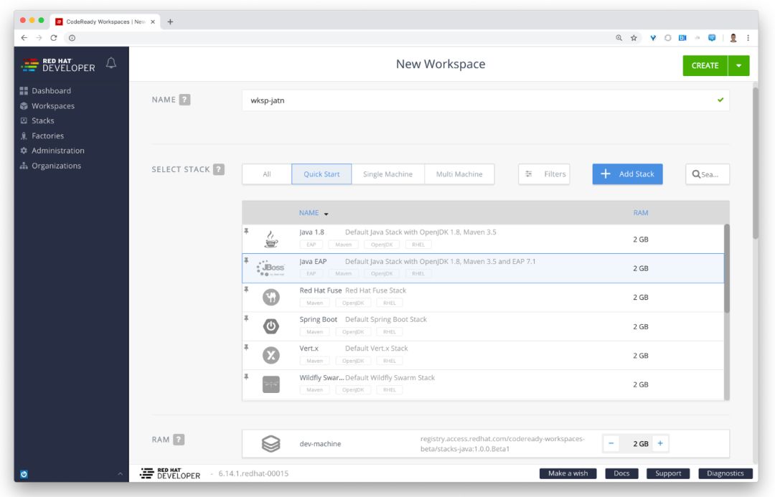Click the Add Stack button

coord(628,174)
